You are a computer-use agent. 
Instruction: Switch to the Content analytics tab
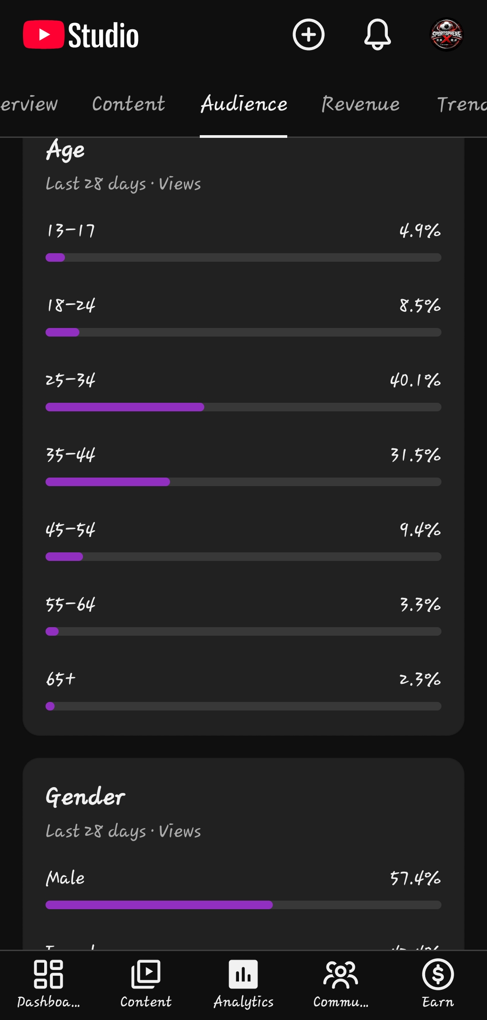(x=129, y=104)
